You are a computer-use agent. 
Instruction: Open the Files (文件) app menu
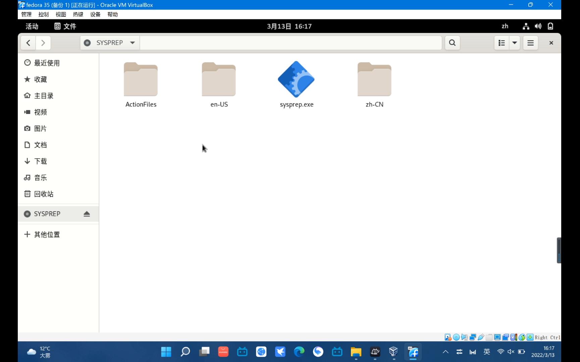point(65,26)
